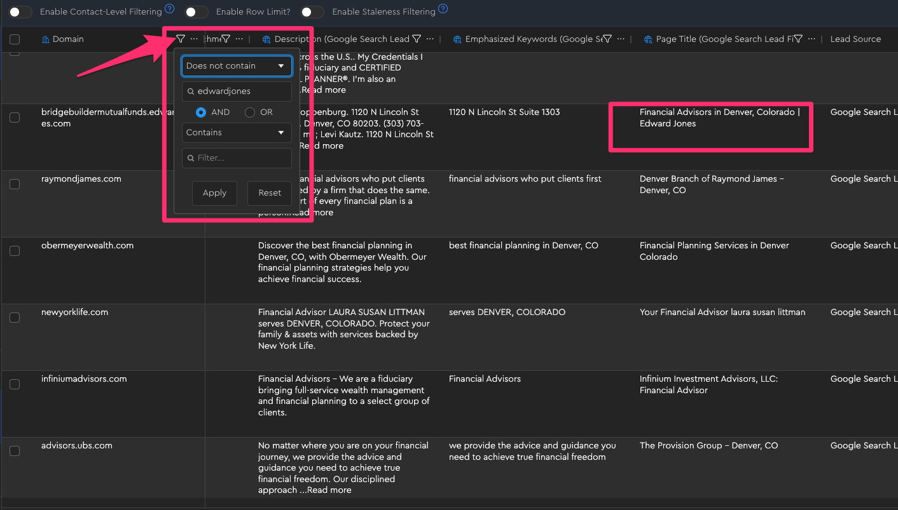Open the Description column three-dot menu
The image size is (898, 510).
430,39
